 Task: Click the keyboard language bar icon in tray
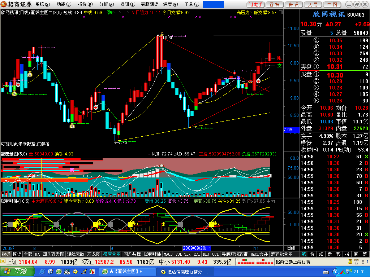point(326,272)
